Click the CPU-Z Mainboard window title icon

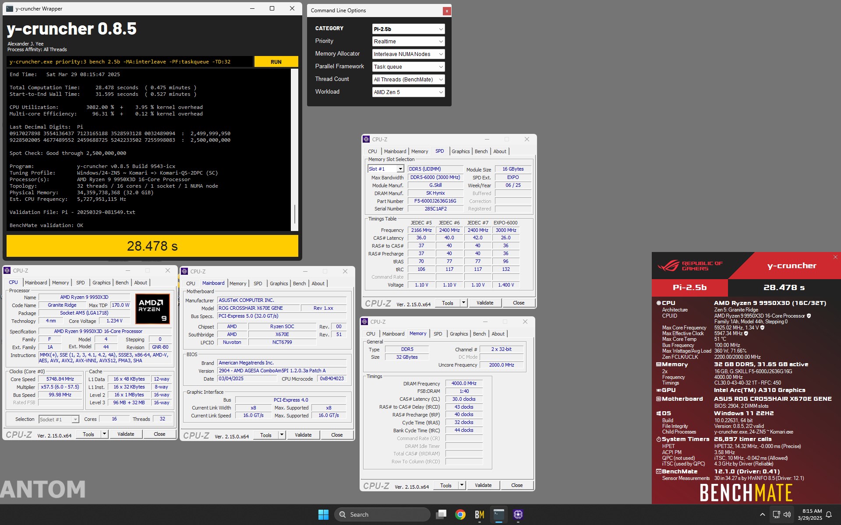point(184,271)
